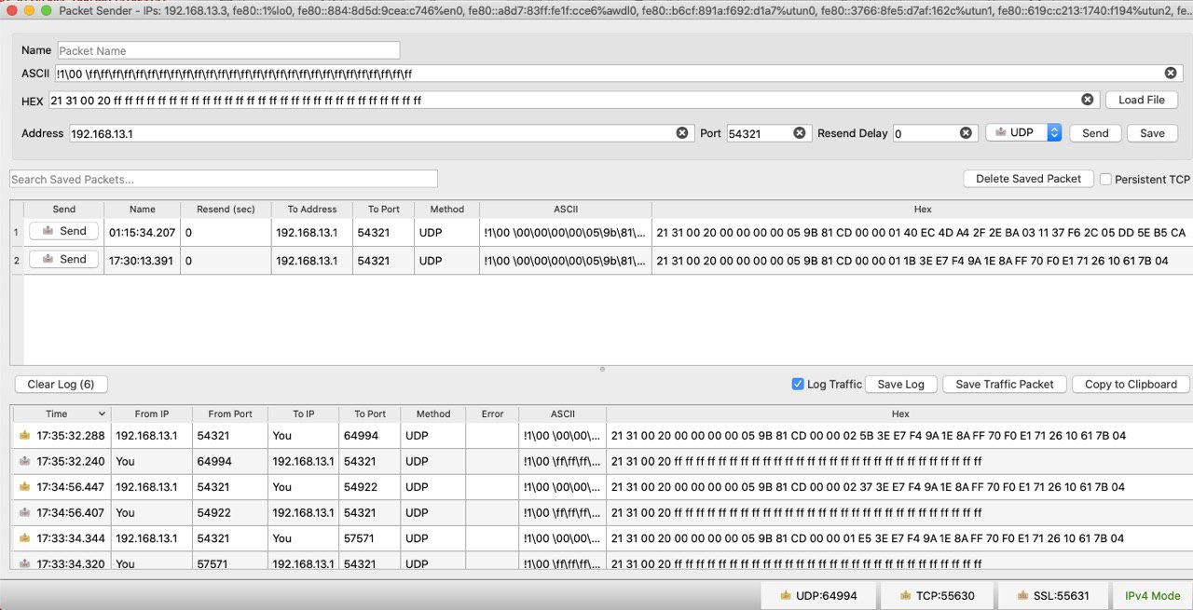Click traffic icon for 17:35:32.240 log row
Image resolution: width=1193 pixels, height=610 pixels.
(x=23, y=461)
